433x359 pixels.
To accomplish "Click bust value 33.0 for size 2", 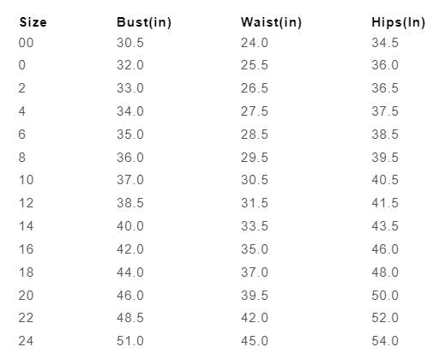I will [130, 88].
